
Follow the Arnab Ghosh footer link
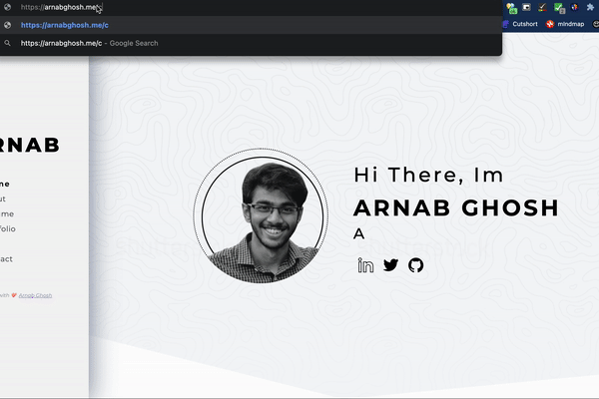pos(35,295)
